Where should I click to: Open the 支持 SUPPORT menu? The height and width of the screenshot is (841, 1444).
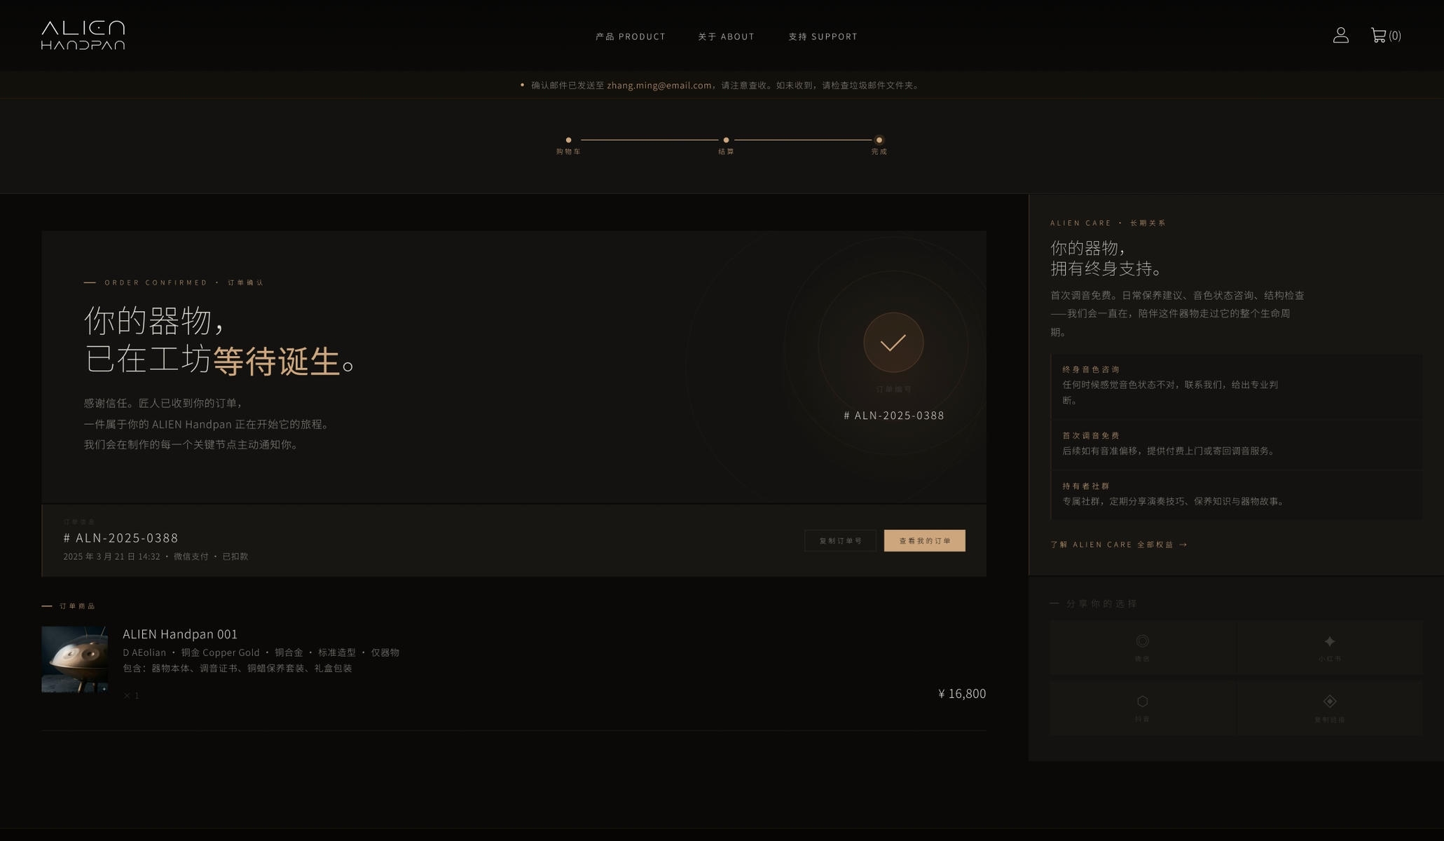(823, 36)
